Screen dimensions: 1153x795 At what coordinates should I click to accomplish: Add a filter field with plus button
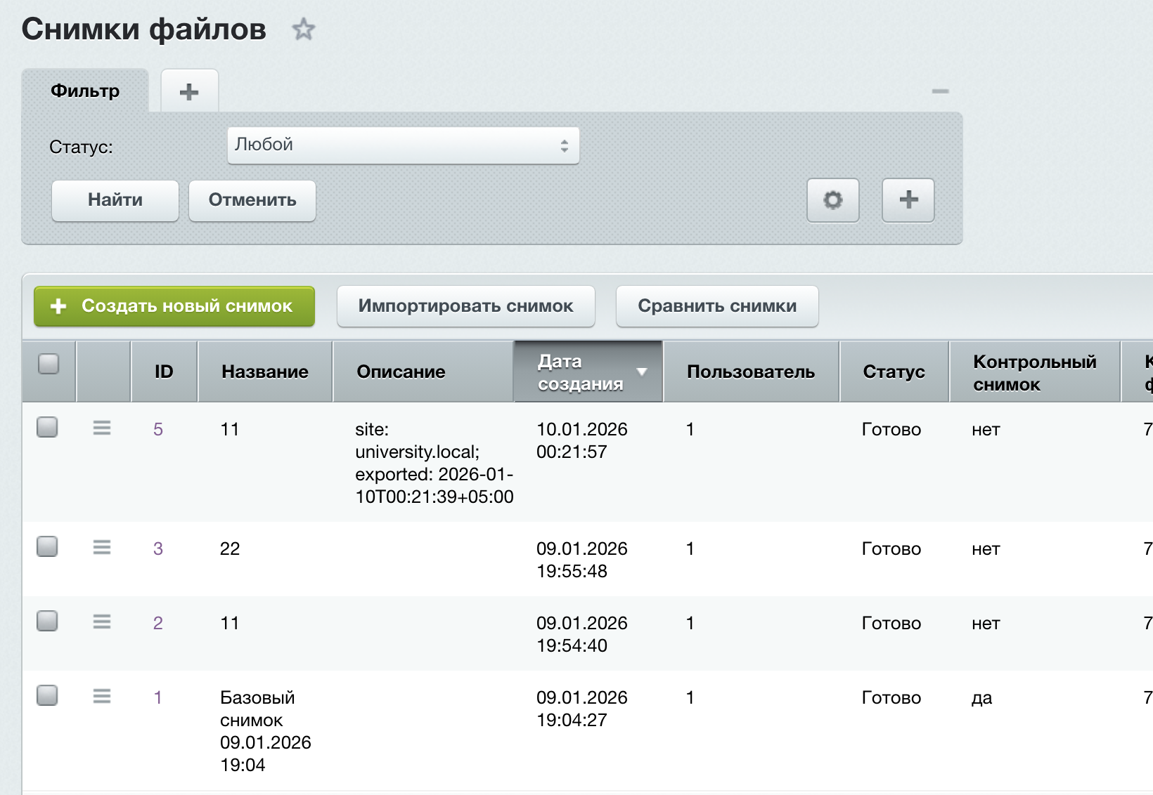coord(908,200)
